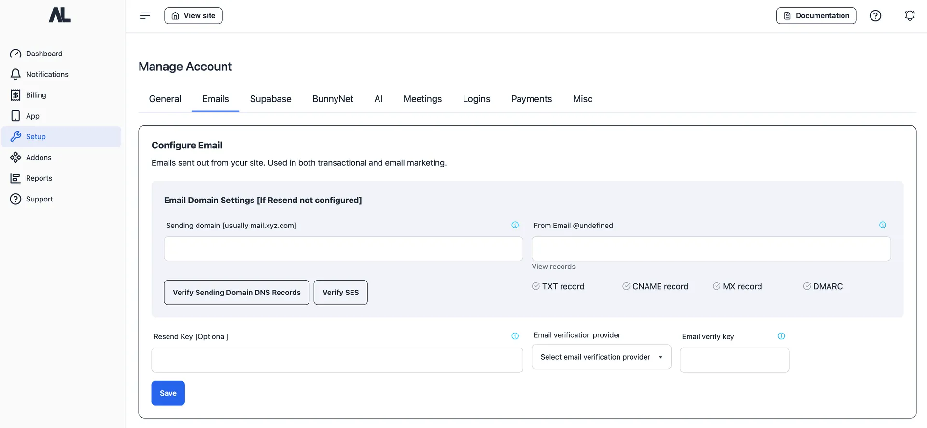Open the help question mark icon
This screenshot has height=428, width=927.
click(875, 15)
